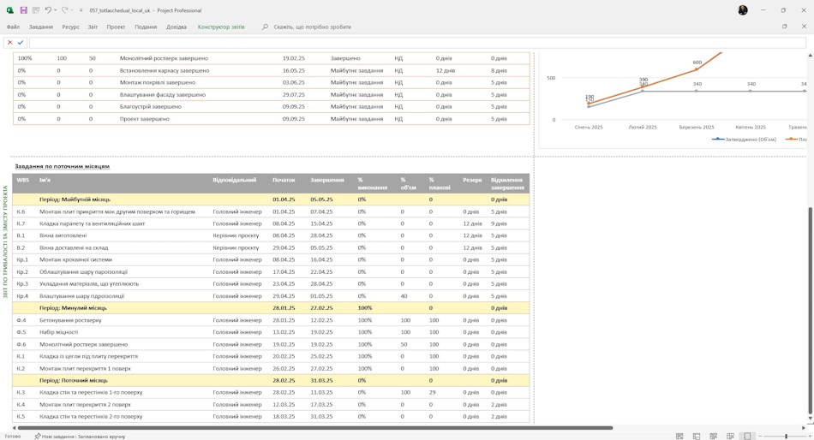Click the Undo arrow icon
The image size is (814, 440).
click(48, 10)
